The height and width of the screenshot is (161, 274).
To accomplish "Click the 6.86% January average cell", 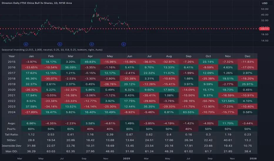I will pos(31,123).
